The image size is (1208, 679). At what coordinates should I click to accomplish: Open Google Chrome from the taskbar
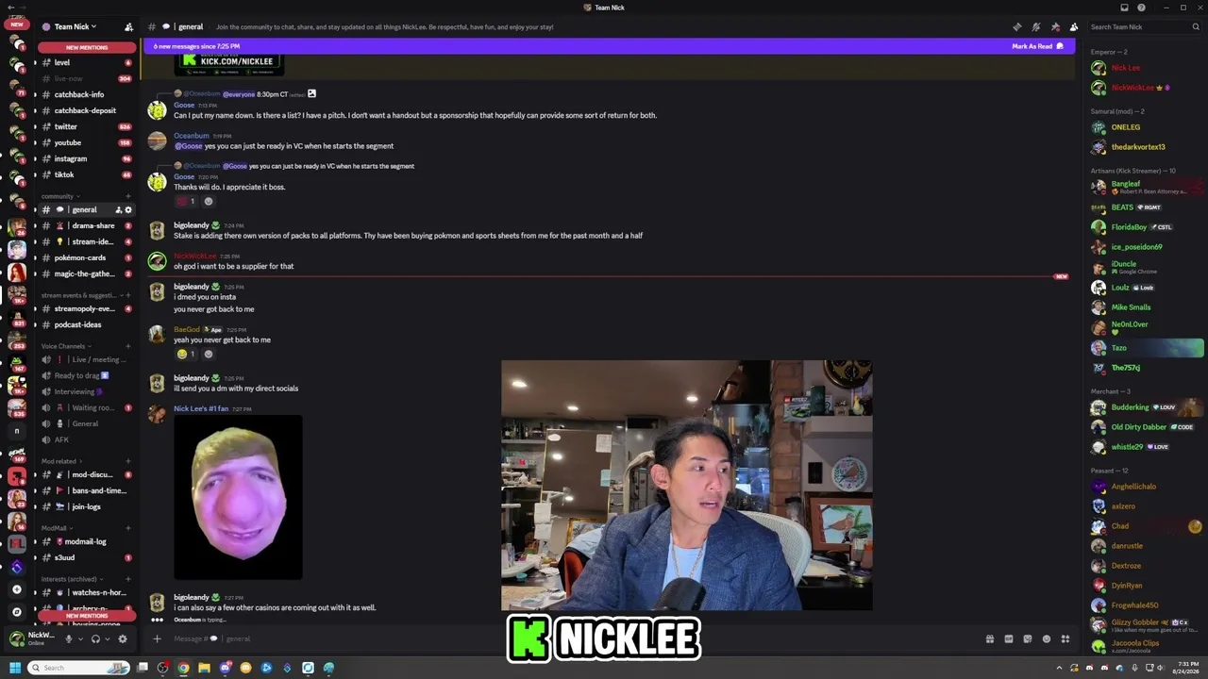[183, 668]
